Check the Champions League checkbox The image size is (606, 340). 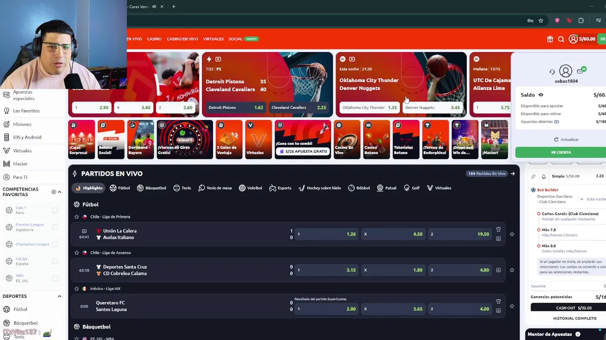[x=55, y=244]
